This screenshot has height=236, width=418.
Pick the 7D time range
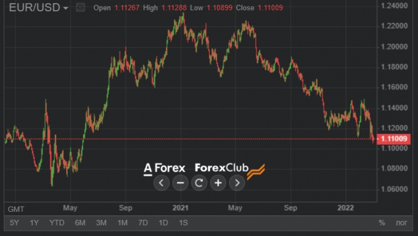[x=143, y=223]
